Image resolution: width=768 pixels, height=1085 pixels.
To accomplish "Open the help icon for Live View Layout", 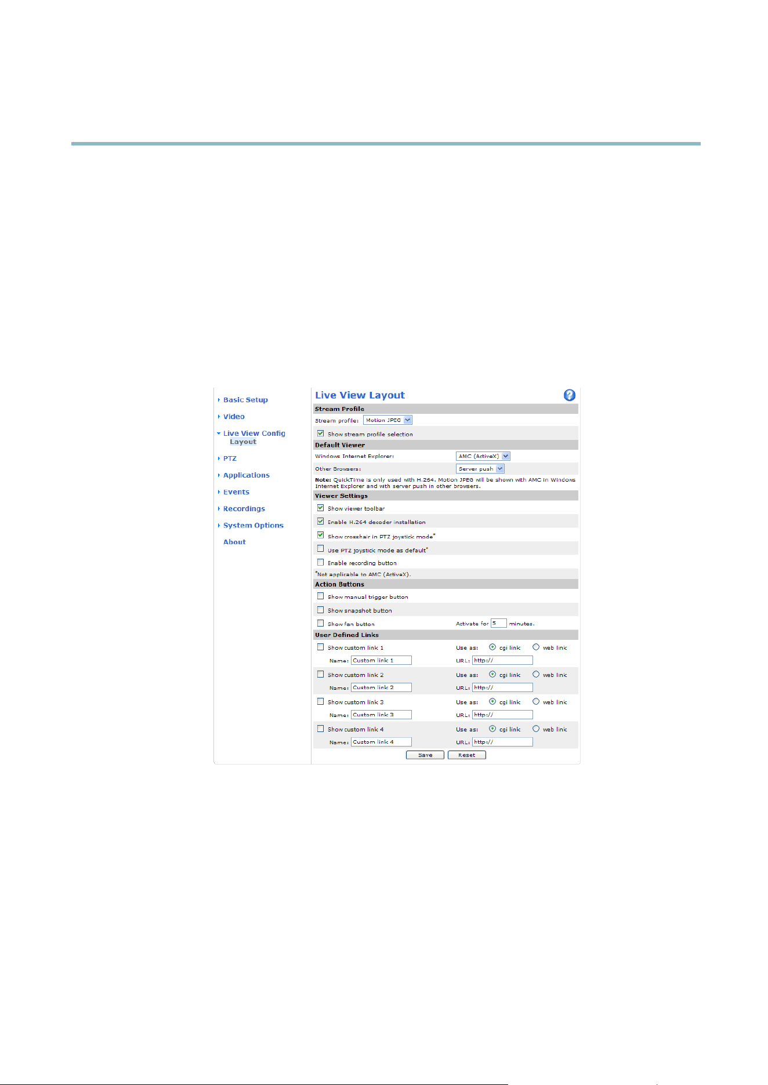I will point(570,395).
